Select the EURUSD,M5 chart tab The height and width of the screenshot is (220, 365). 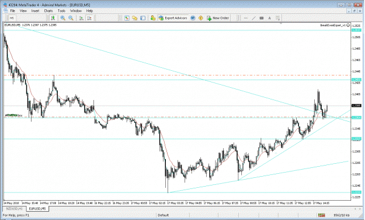click(37, 208)
